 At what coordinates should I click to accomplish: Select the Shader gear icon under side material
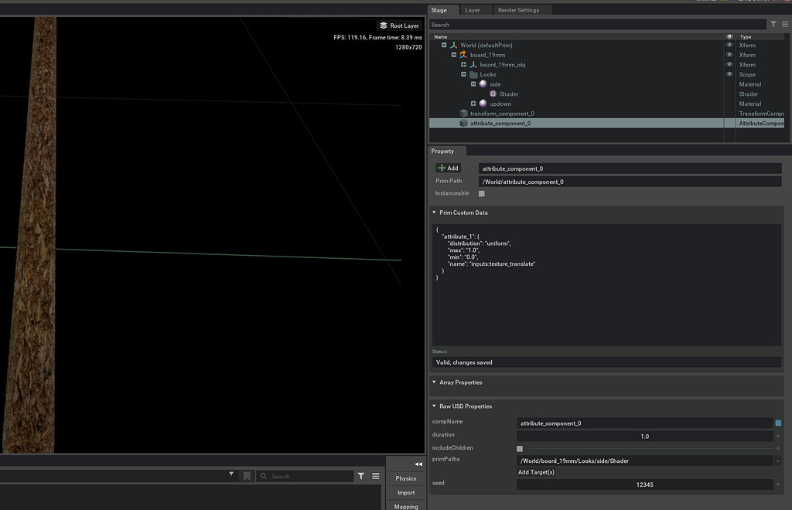pos(493,93)
